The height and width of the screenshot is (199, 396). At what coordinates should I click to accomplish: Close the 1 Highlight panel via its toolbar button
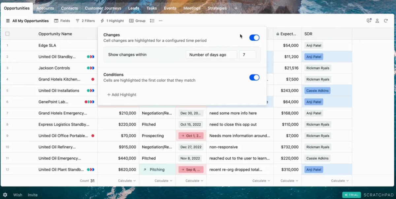point(112,21)
